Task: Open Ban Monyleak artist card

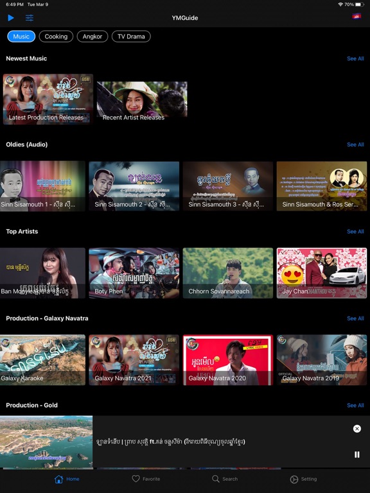Action: click(x=42, y=273)
